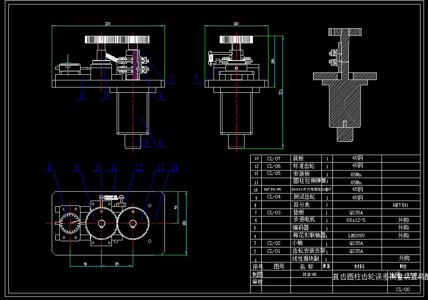Click the "安装板" part name

coord(301,174)
